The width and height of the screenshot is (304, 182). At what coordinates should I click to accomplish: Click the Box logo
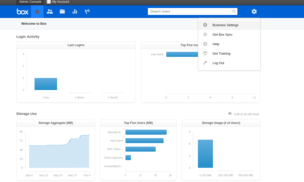point(23,11)
